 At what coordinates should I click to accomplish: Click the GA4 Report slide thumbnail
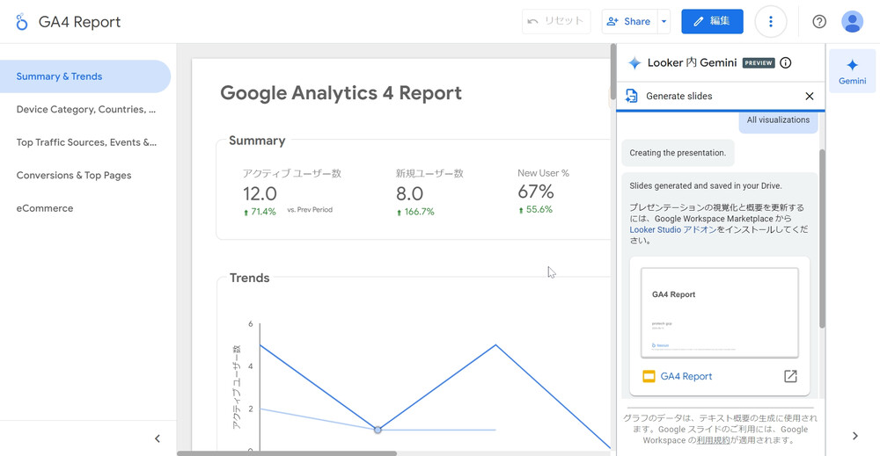click(719, 313)
